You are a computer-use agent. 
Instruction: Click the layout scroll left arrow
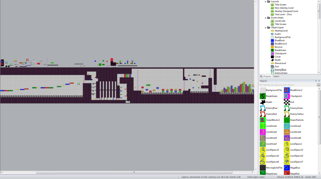pos(2,172)
